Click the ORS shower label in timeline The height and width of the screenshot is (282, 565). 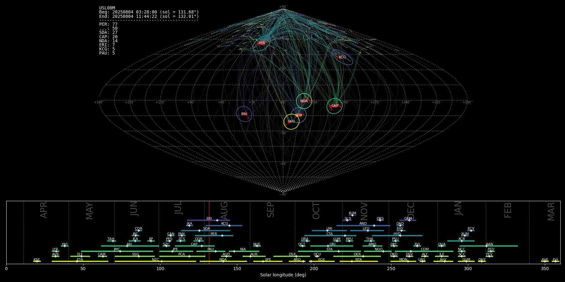pyautogui.click(x=380, y=219)
